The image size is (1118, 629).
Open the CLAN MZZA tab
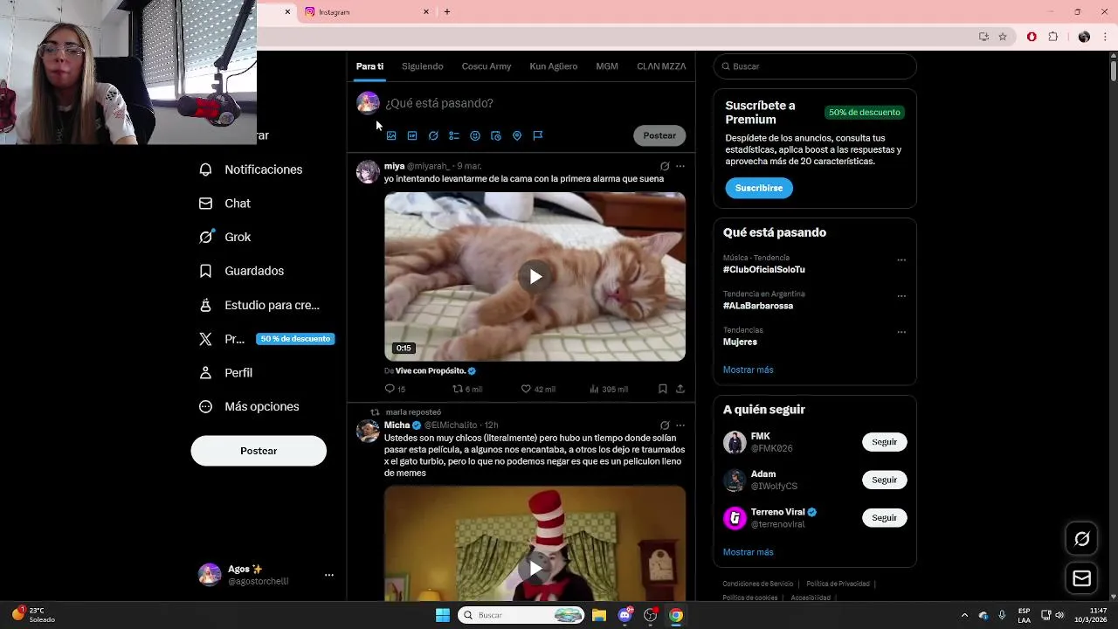pyautogui.click(x=661, y=66)
